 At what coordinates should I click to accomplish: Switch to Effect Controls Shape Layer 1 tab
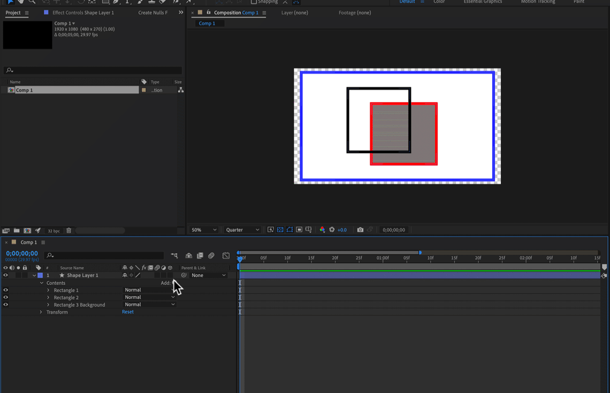[x=83, y=12]
